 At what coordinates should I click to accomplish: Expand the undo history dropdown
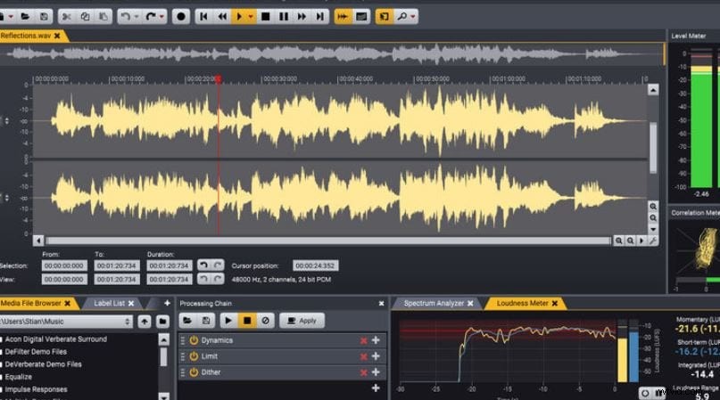(x=137, y=17)
